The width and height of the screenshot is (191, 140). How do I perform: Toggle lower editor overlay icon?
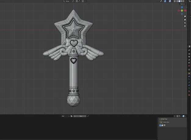183,116
